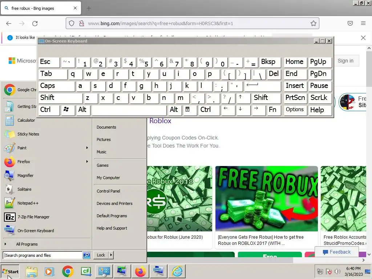Viewport: 372px width, 279px height.
Task: Open Windows Explorer folder taskbar icon
Action: 32,271
